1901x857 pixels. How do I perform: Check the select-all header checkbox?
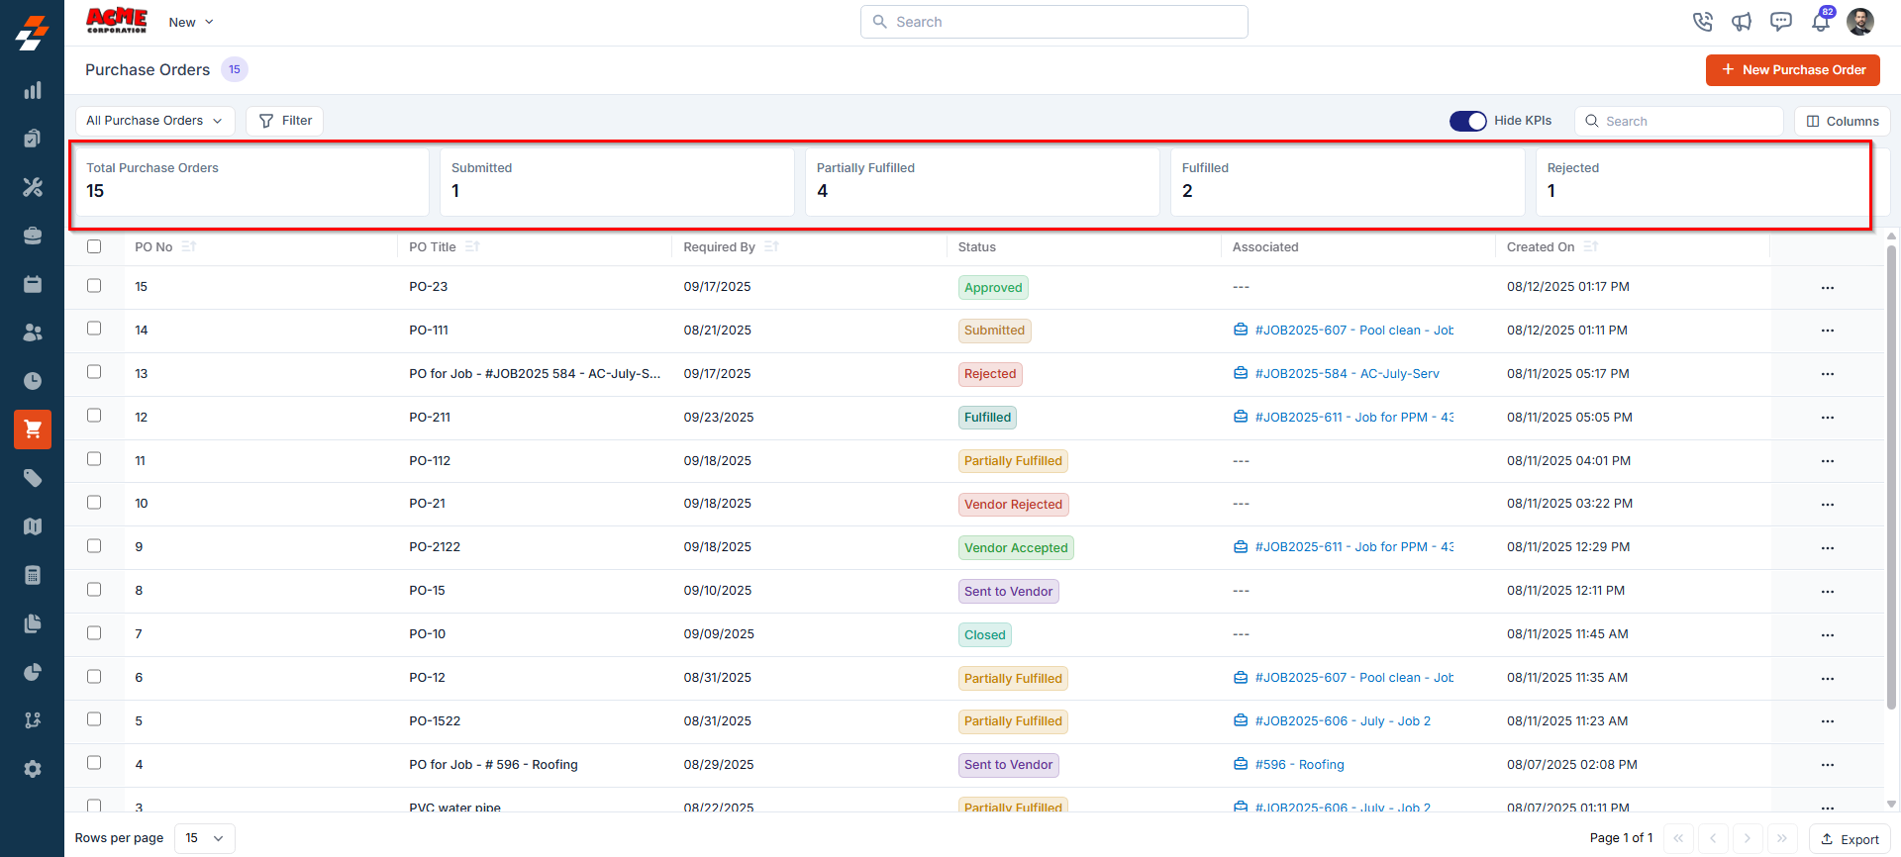(x=94, y=246)
